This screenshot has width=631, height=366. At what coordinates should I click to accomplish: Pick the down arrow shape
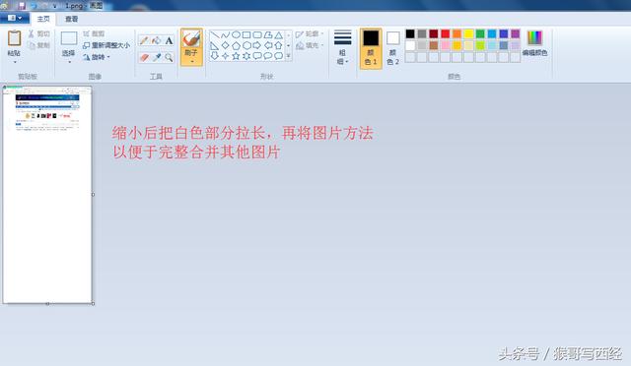tap(215, 56)
